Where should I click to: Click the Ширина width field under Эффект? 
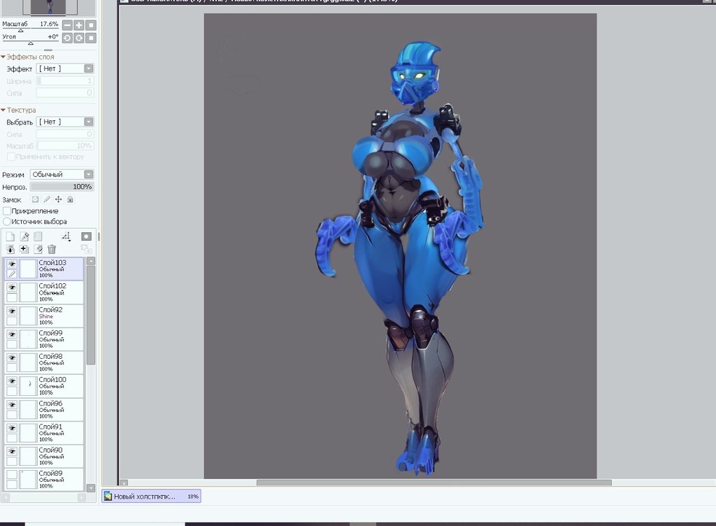(65, 81)
